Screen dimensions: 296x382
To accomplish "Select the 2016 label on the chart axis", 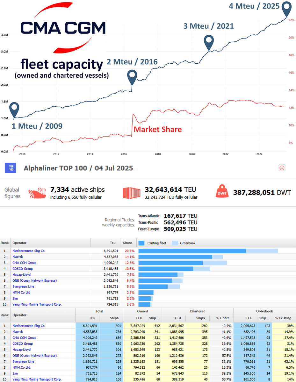I will coord(124,154).
